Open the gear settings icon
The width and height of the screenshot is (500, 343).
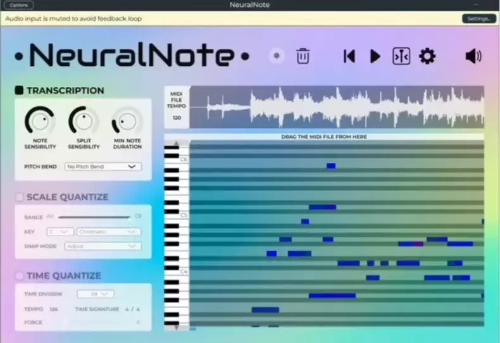click(x=427, y=56)
